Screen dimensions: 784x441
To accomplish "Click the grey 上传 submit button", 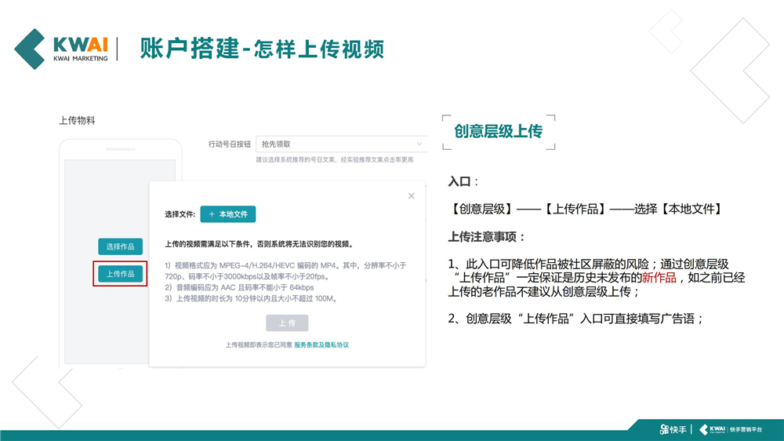I will pos(287,323).
